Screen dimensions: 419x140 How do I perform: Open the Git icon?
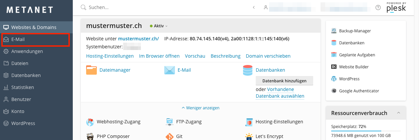click(x=170, y=136)
